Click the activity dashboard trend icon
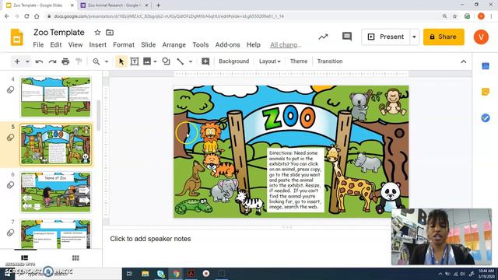Image resolution: width=498 pixels, height=280 pixels. tap(323, 37)
